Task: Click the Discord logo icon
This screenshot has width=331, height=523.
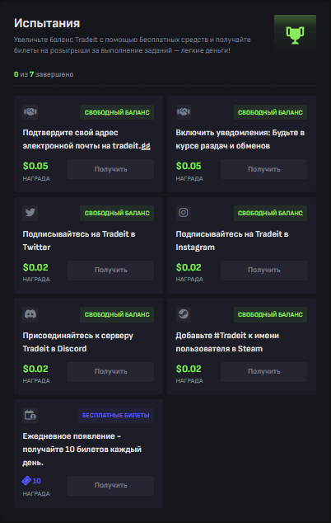Action: coord(30,313)
